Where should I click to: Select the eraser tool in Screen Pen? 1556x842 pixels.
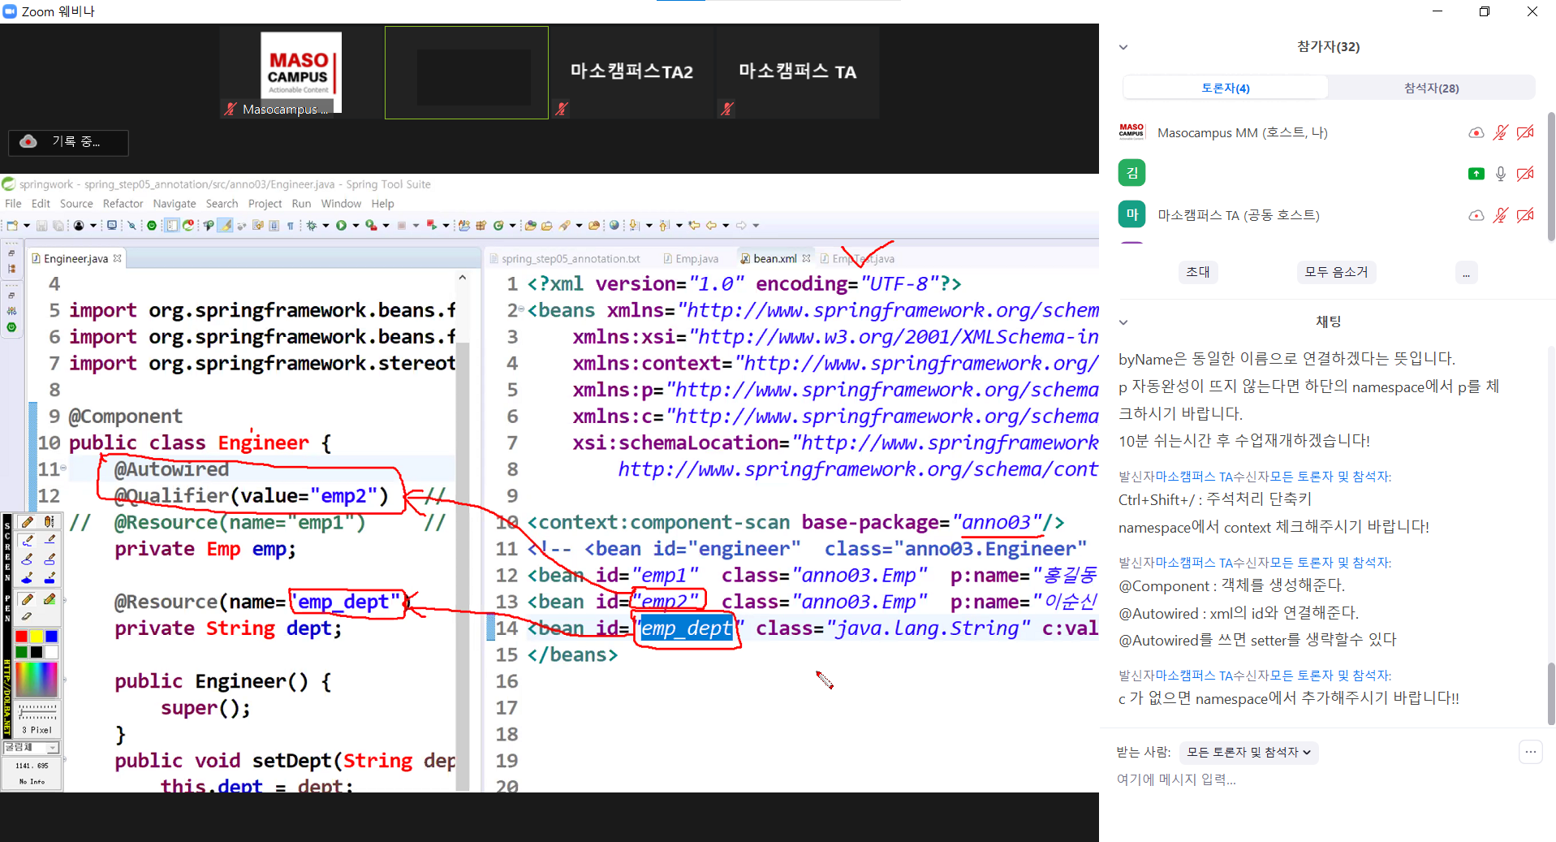(27, 616)
